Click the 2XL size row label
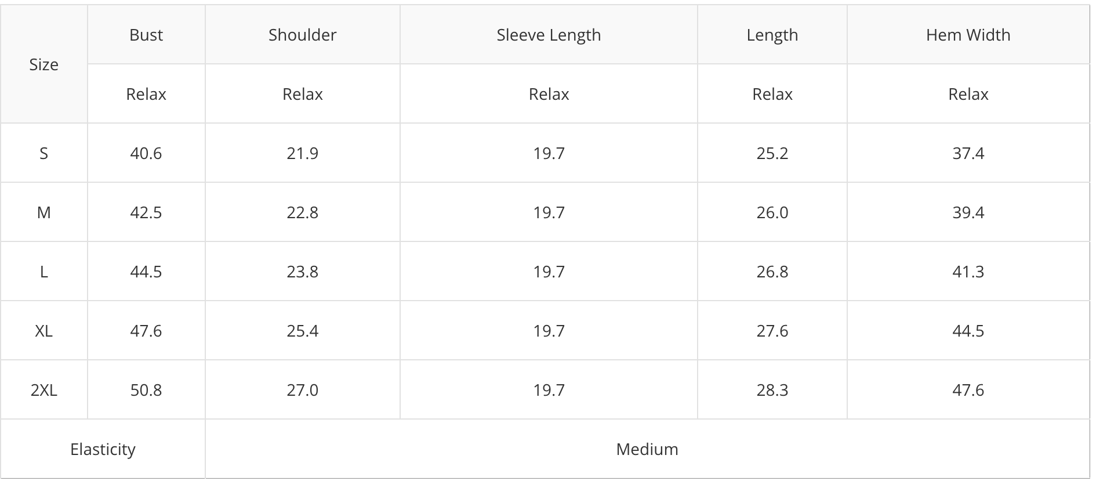The width and height of the screenshot is (1096, 484). (43, 390)
